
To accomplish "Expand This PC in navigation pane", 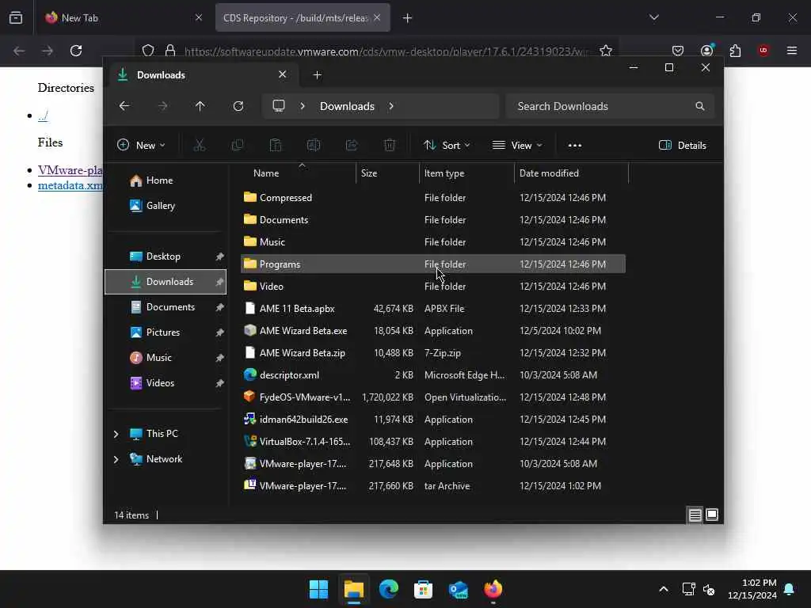I will click(116, 434).
